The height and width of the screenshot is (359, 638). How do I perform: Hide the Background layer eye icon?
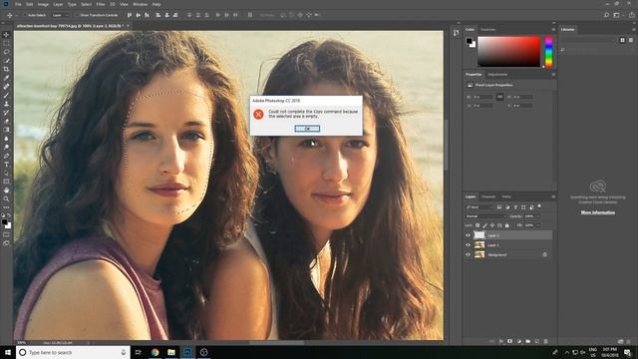tap(468, 255)
